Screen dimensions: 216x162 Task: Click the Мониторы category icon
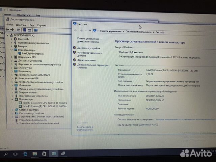pos(16,85)
